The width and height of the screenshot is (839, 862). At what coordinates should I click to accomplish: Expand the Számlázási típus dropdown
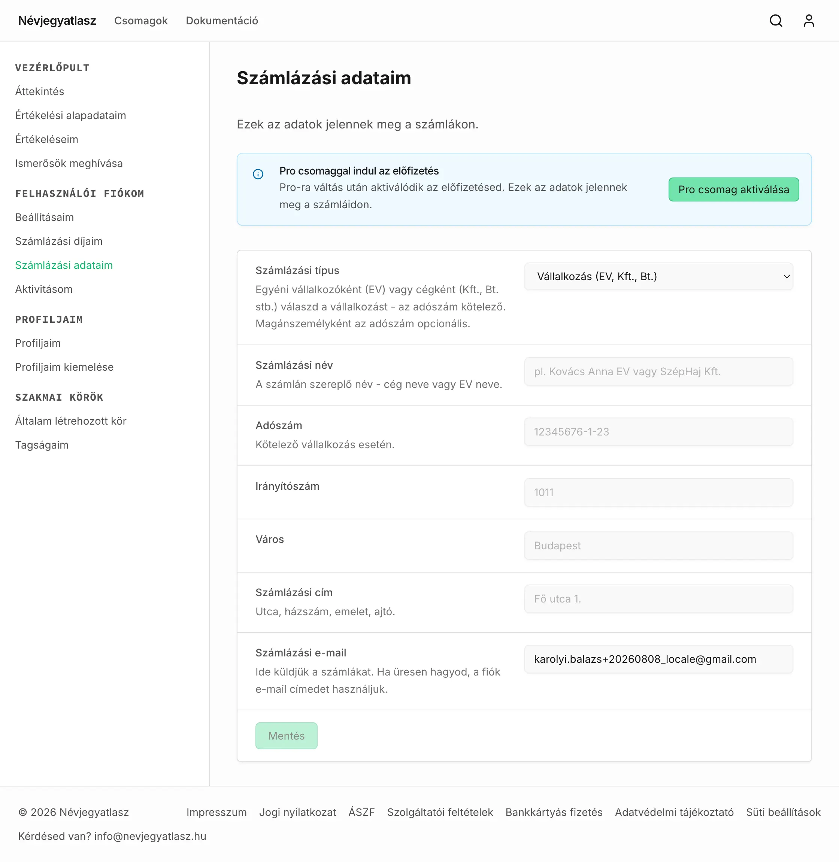pos(658,276)
